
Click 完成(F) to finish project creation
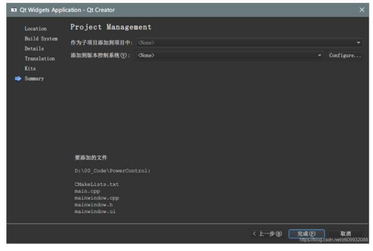306,234
